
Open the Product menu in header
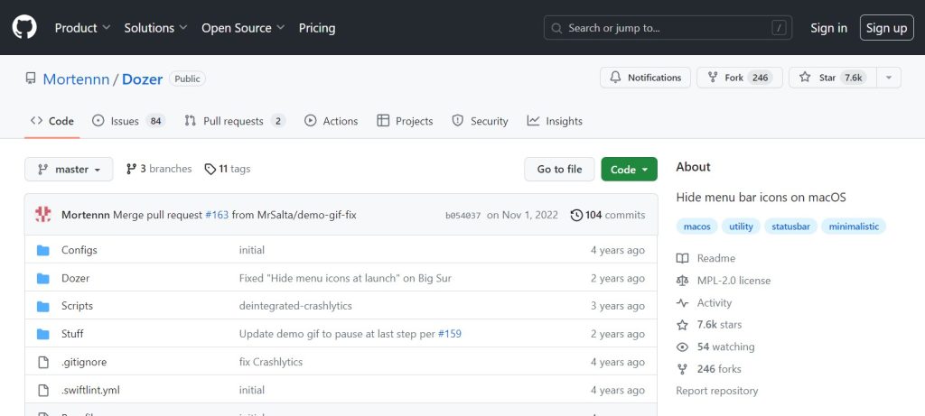[x=82, y=28]
